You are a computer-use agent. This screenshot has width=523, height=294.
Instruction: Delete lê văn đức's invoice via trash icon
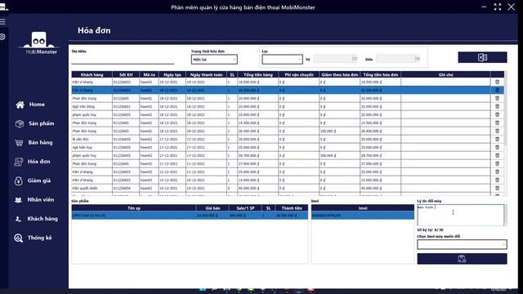pos(497,140)
